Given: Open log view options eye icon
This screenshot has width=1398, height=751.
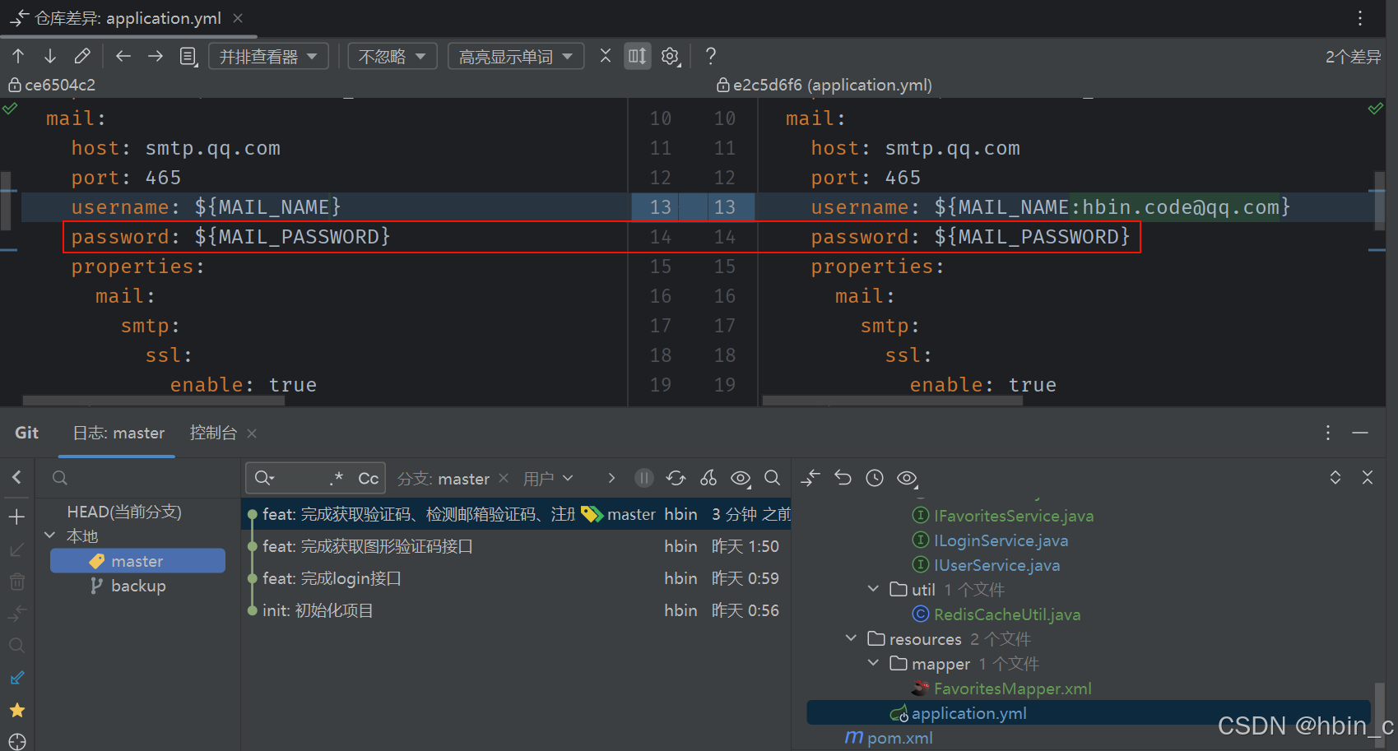Looking at the screenshot, I should 741,478.
